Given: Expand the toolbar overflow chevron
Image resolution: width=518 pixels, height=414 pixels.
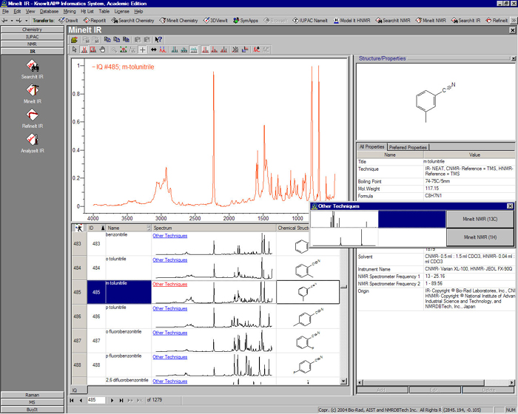Looking at the screenshot, I should (514, 21).
